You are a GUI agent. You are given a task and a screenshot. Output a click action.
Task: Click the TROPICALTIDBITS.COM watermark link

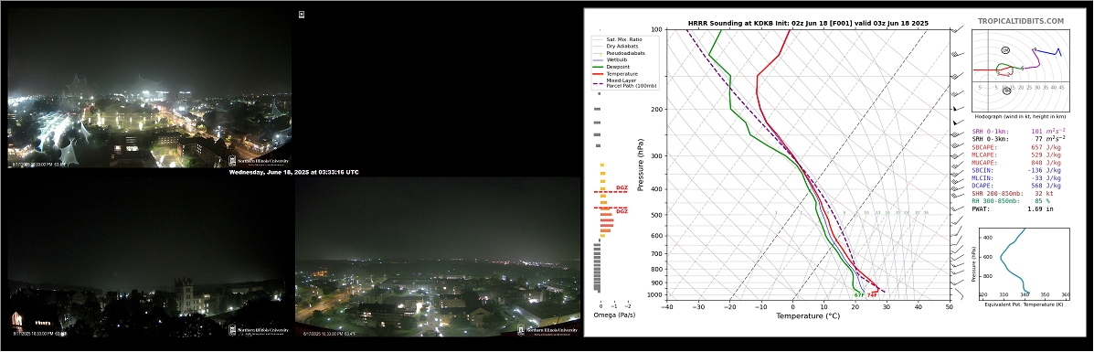pyautogui.click(x=1021, y=22)
